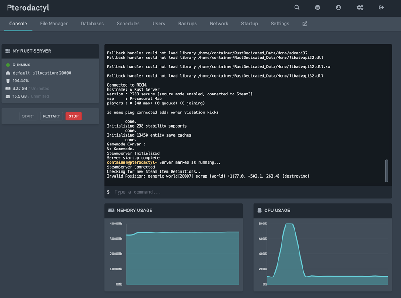Screen dimensions: 401x298
Task: Select the Backups tab
Action: (188, 24)
